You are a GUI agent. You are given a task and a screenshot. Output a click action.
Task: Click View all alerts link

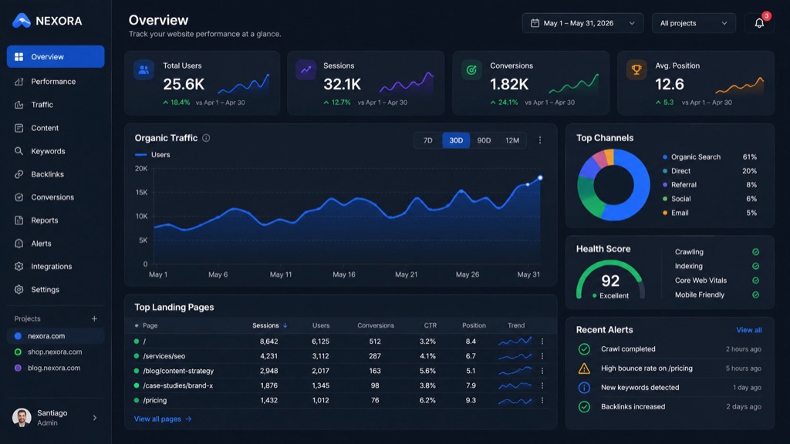(x=748, y=330)
